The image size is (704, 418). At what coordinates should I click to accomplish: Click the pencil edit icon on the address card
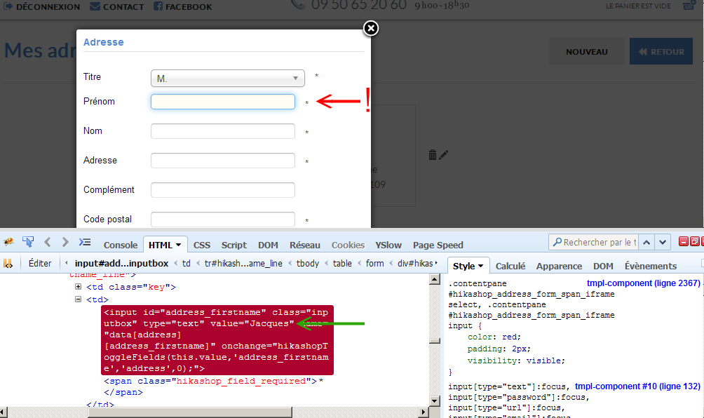[x=443, y=155]
